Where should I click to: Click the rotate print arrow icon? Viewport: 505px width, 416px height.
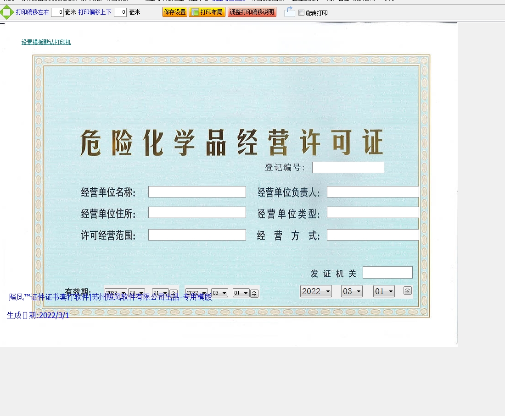click(289, 12)
